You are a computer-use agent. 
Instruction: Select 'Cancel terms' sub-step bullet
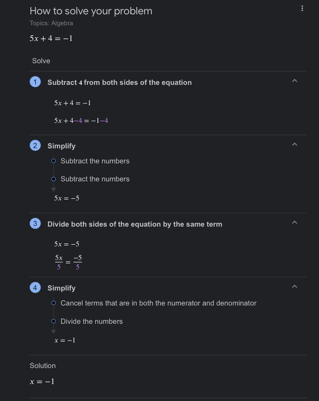click(53, 303)
